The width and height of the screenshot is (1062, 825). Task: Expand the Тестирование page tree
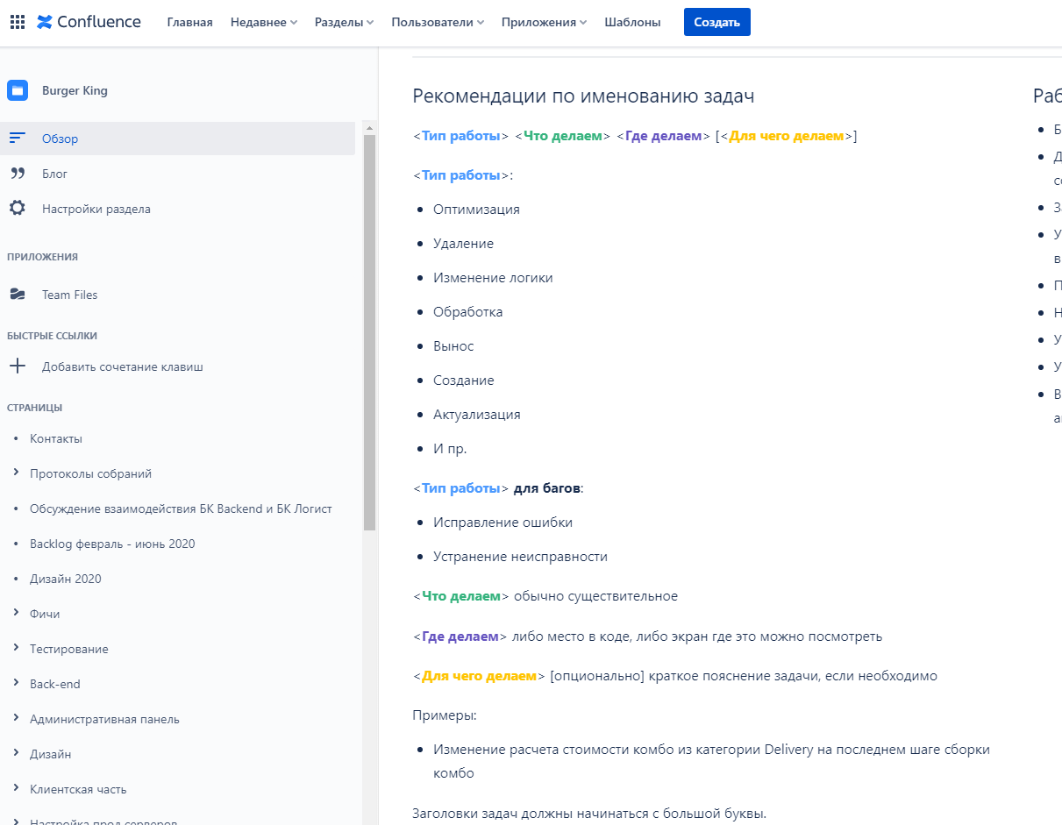pyautogui.click(x=17, y=649)
